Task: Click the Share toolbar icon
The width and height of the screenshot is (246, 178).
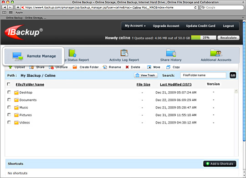Action: tap(31, 67)
